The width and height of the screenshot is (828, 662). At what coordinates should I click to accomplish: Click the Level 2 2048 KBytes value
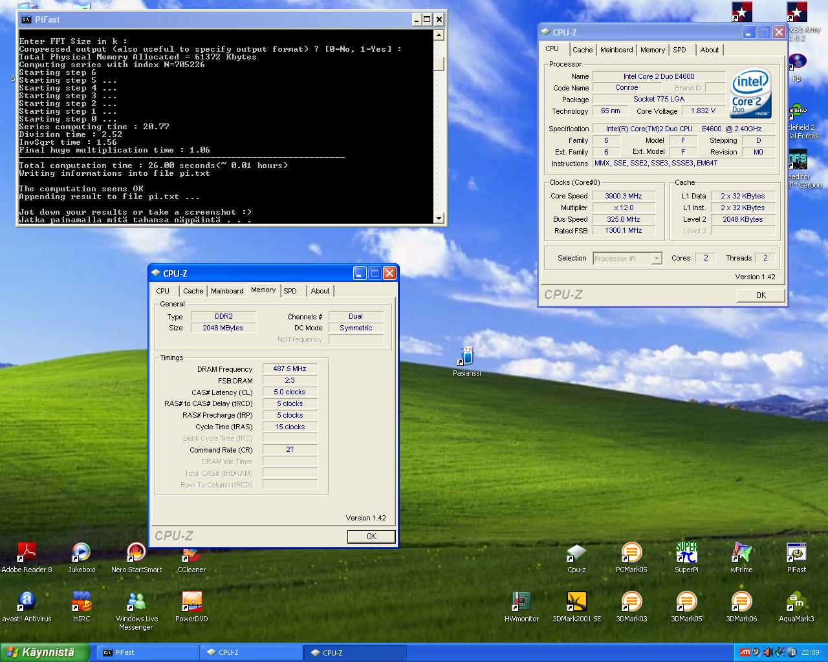[743, 219]
